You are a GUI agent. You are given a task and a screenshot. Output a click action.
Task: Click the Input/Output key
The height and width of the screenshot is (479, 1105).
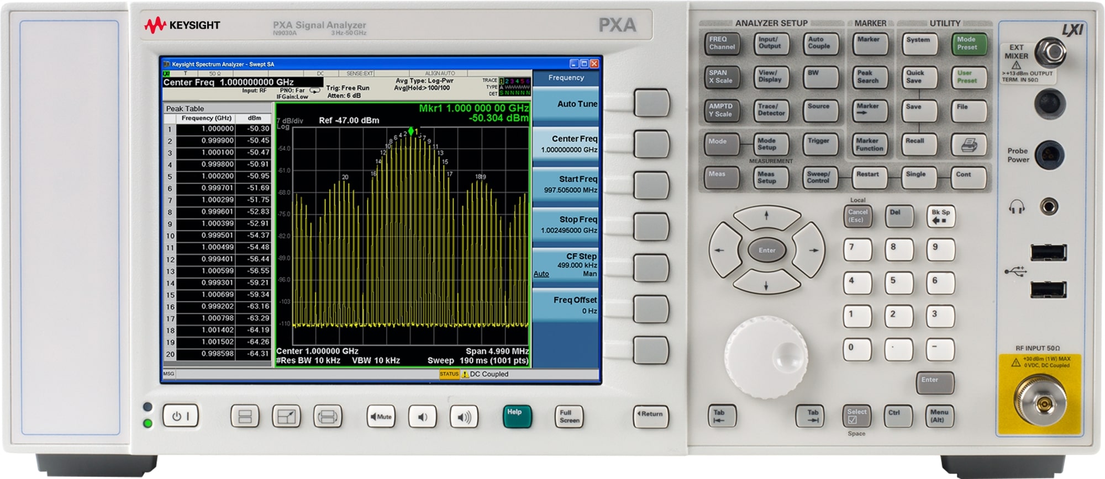[771, 44]
